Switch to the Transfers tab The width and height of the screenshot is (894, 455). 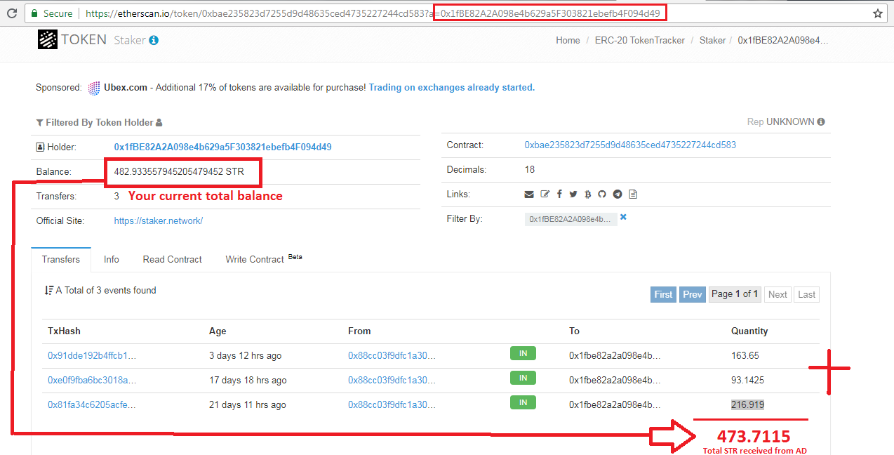click(61, 259)
